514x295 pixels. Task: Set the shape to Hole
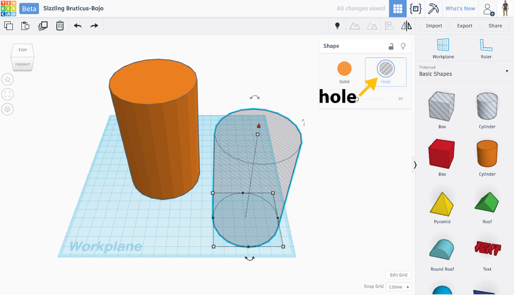[386, 72]
